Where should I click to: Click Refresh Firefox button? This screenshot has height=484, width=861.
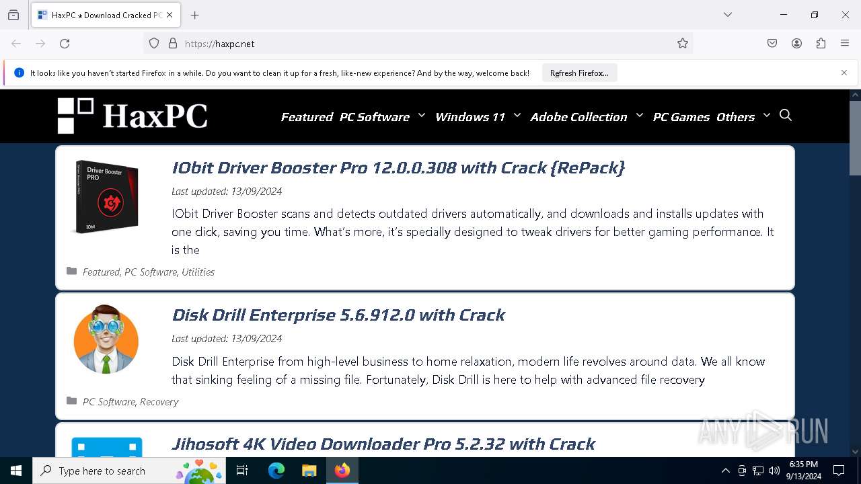579,73
